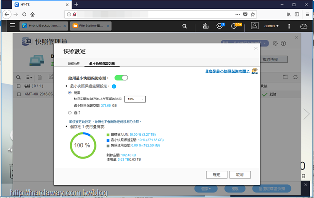Click the 回復磁碟區快照 button
Image resolution: width=314 pixels, height=198 pixels.
(272, 189)
